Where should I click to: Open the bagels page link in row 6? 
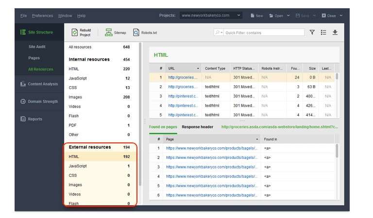coord(212,195)
